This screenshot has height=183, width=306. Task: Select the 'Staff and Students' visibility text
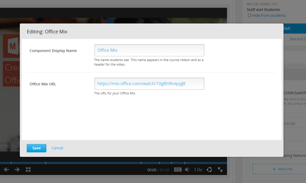point(263,10)
